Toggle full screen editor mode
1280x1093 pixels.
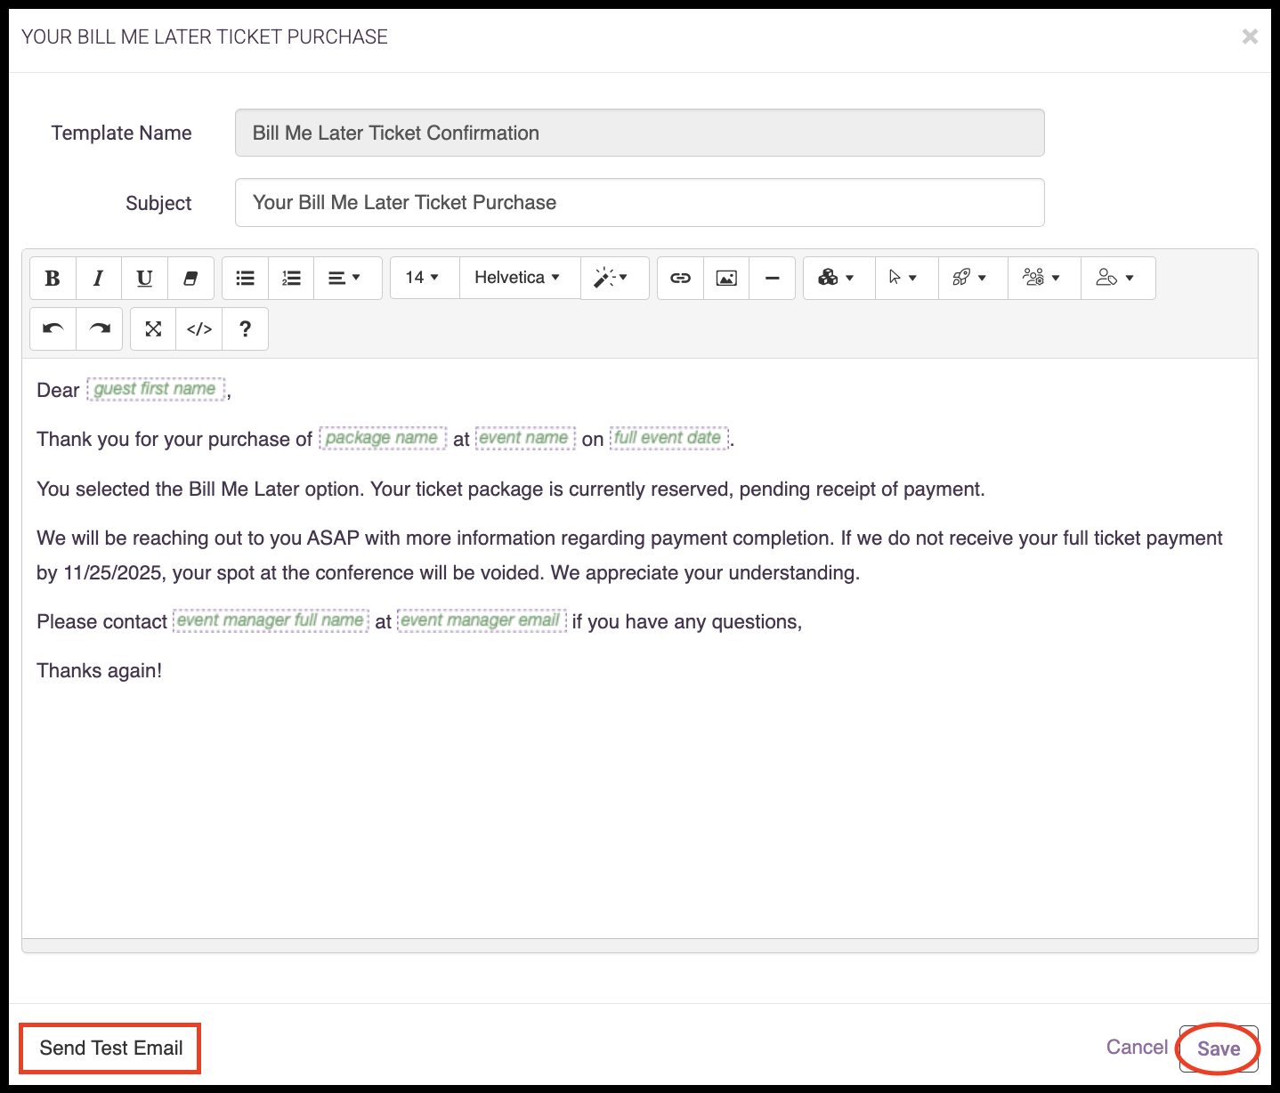tap(153, 329)
